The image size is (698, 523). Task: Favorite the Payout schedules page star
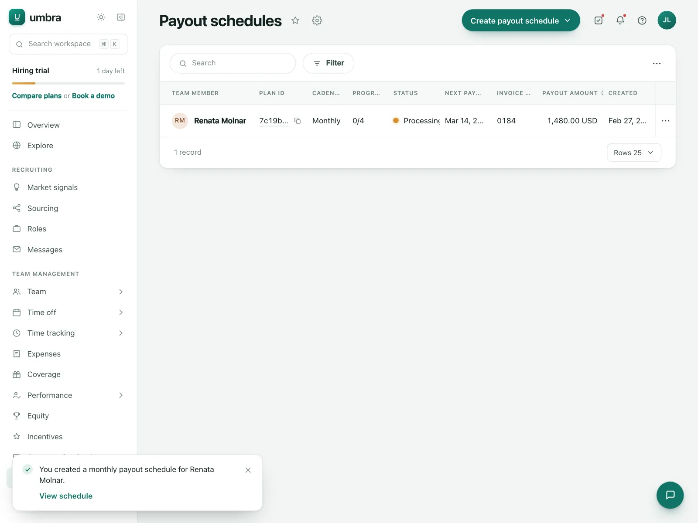click(295, 20)
